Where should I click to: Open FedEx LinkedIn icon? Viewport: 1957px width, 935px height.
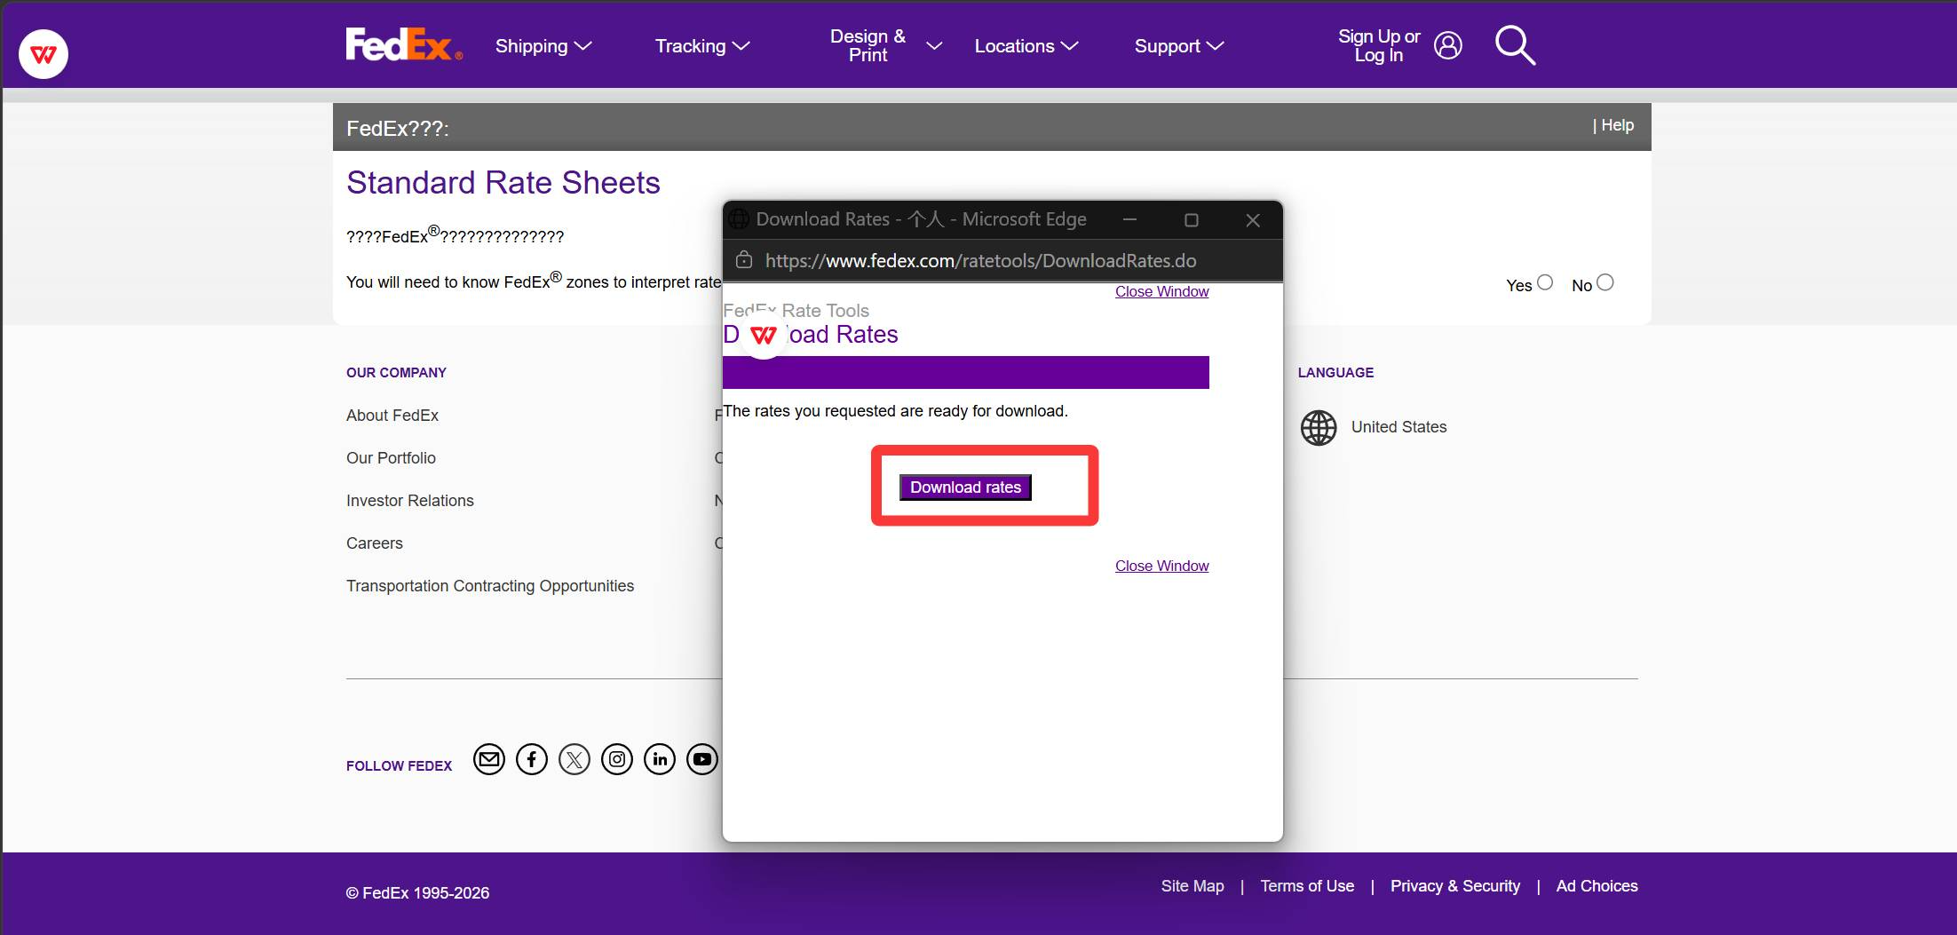click(x=660, y=759)
